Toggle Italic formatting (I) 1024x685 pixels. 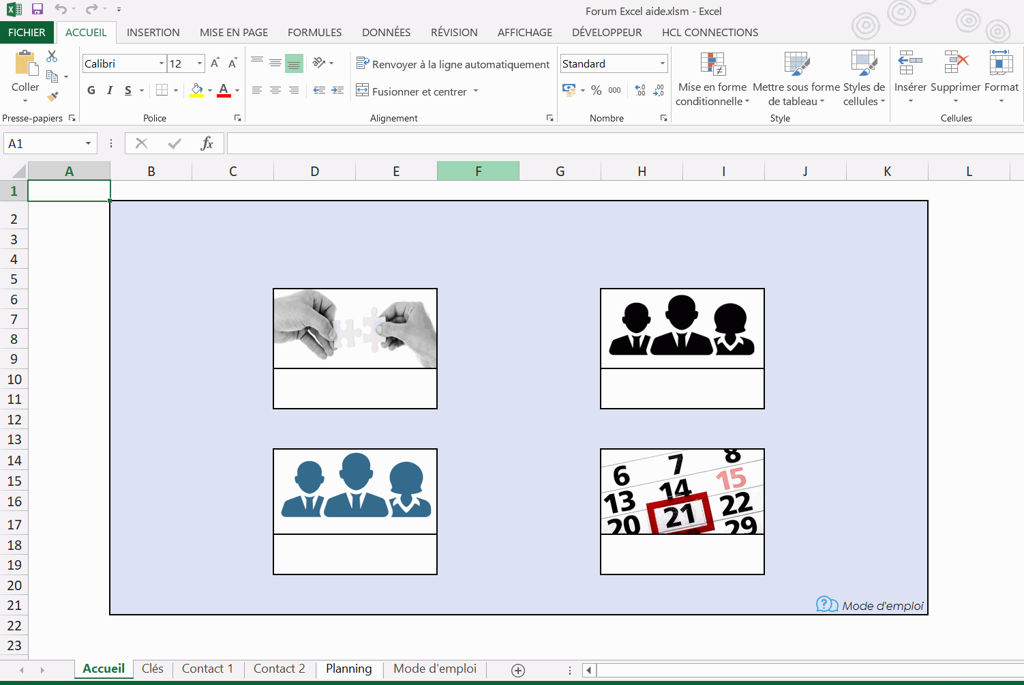pos(110,90)
